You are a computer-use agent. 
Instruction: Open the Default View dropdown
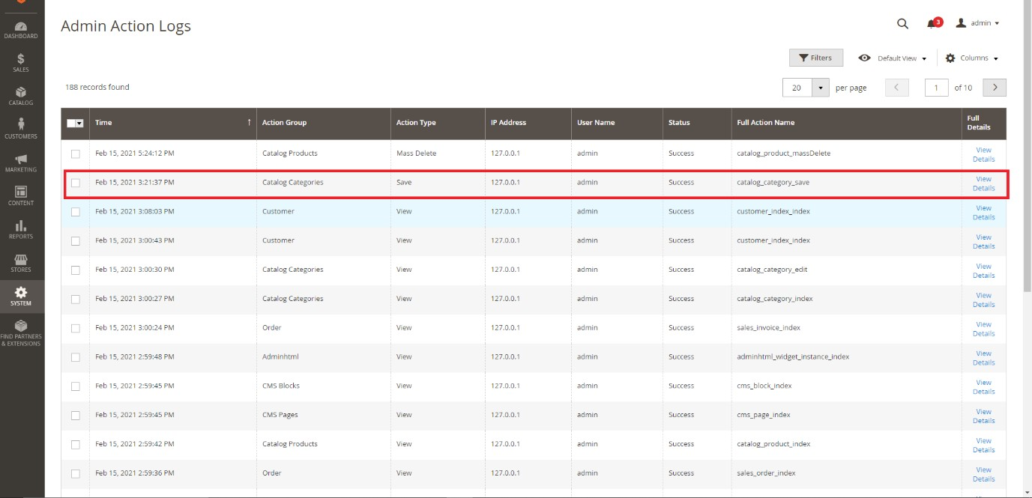point(893,58)
